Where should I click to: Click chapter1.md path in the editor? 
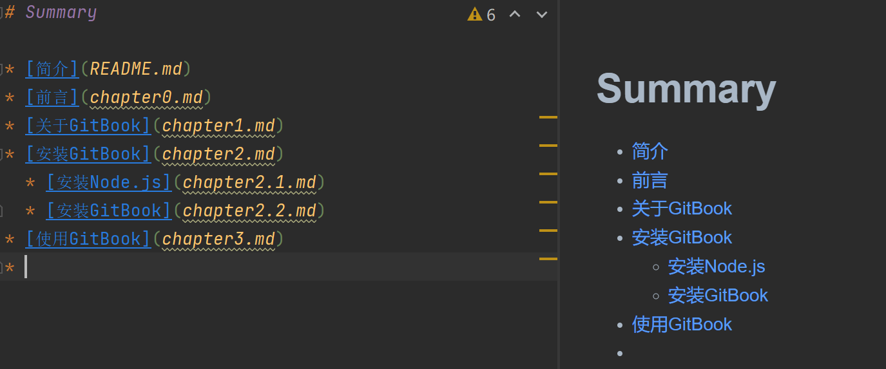pos(218,126)
